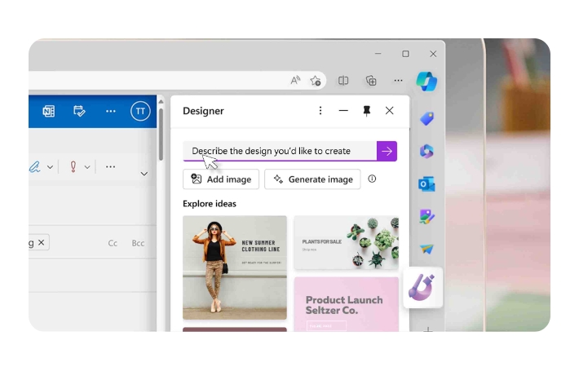Image resolution: width=579 pixels, height=380 pixels.
Task: Click the paper plane Drop icon
Action: pyautogui.click(x=426, y=250)
